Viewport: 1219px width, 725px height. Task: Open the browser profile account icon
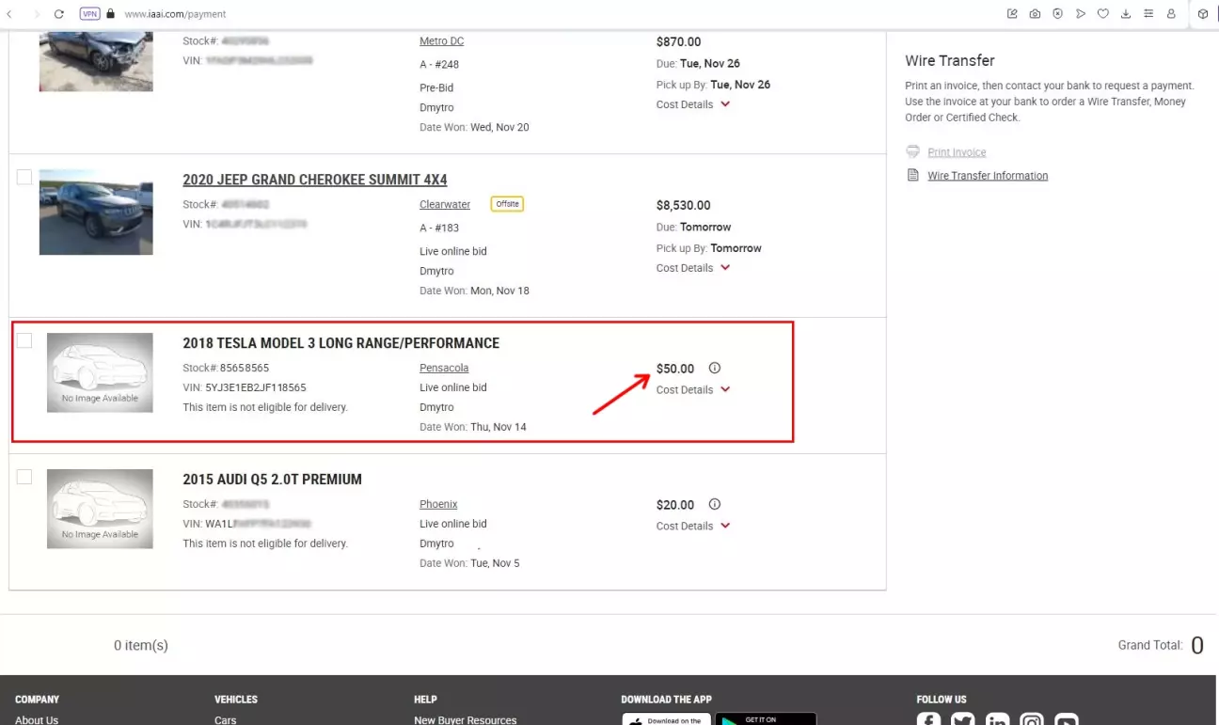click(x=1171, y=14)
